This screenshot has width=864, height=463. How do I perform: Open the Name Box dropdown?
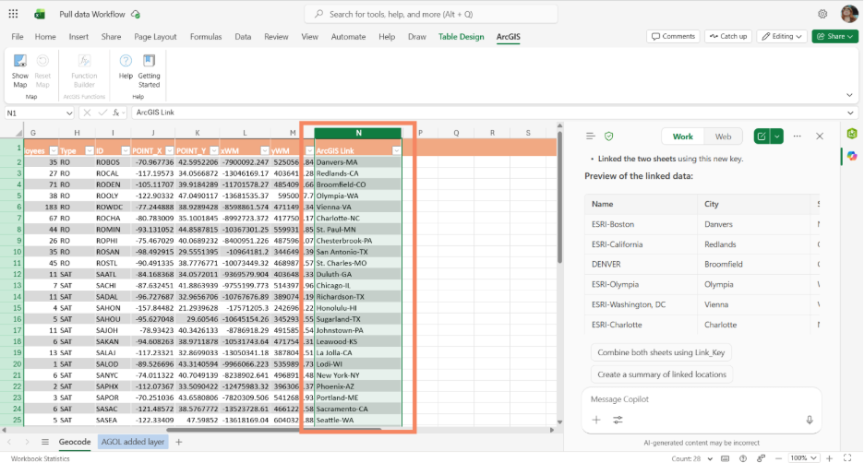[x=69, y=113]
